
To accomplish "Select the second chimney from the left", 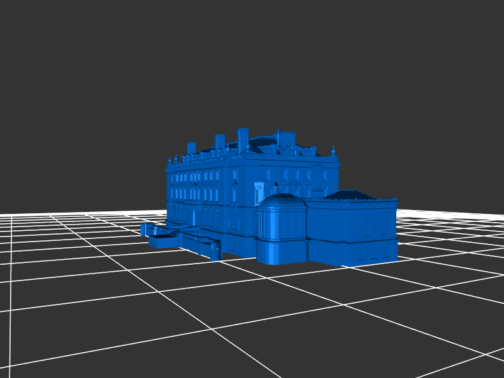I will [x=219, y=141].
